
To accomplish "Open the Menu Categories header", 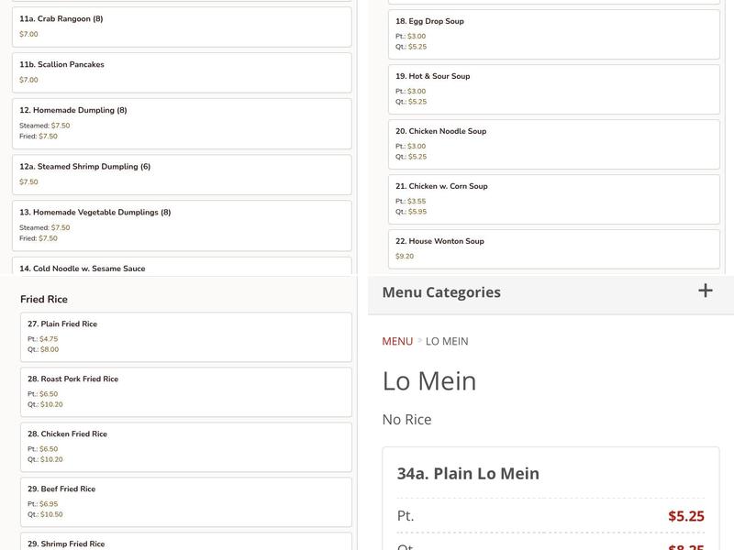I will 441,292.
